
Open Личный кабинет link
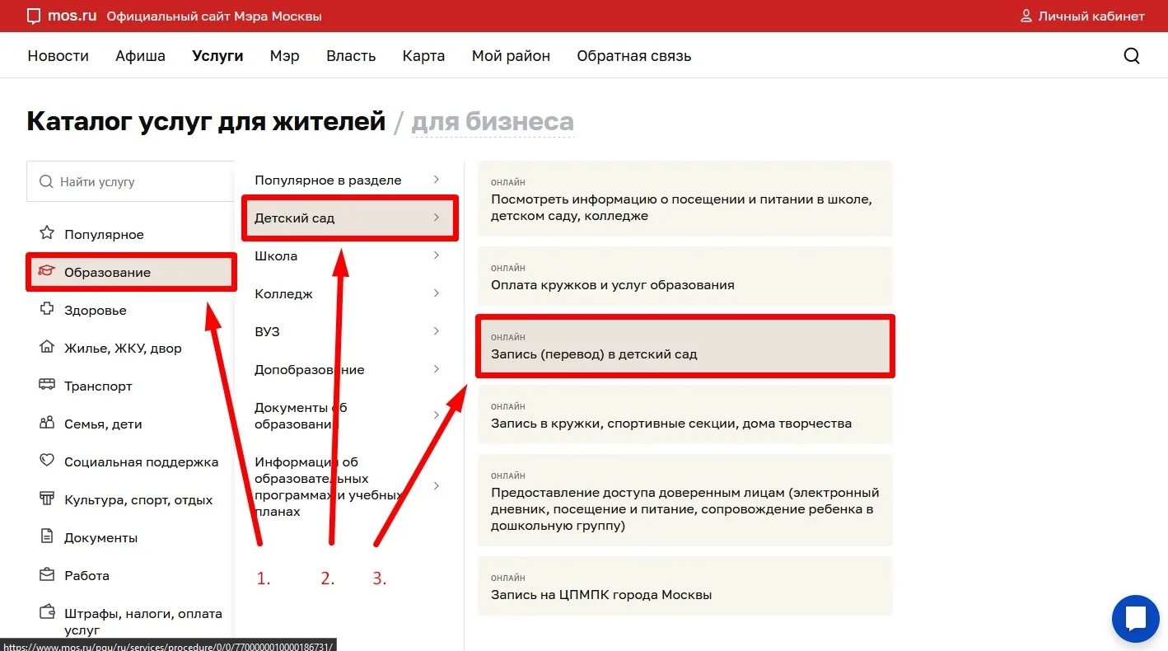tap(1091, 16)
